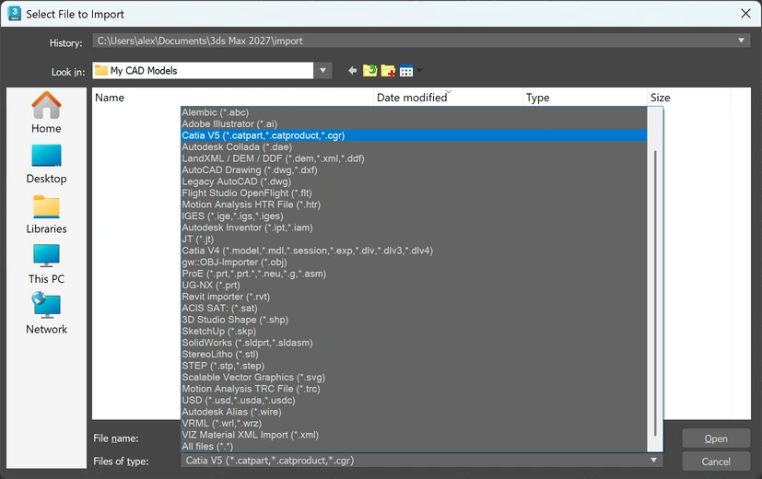Choose Autodesk Alias (*.wire)
Image resolution: width=762 pixels, height=479 pixels.
[414, 412]
